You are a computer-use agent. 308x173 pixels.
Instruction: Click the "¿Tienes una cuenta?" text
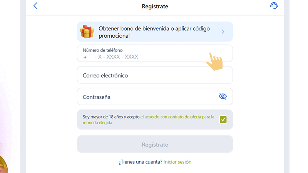click(140, 162)
